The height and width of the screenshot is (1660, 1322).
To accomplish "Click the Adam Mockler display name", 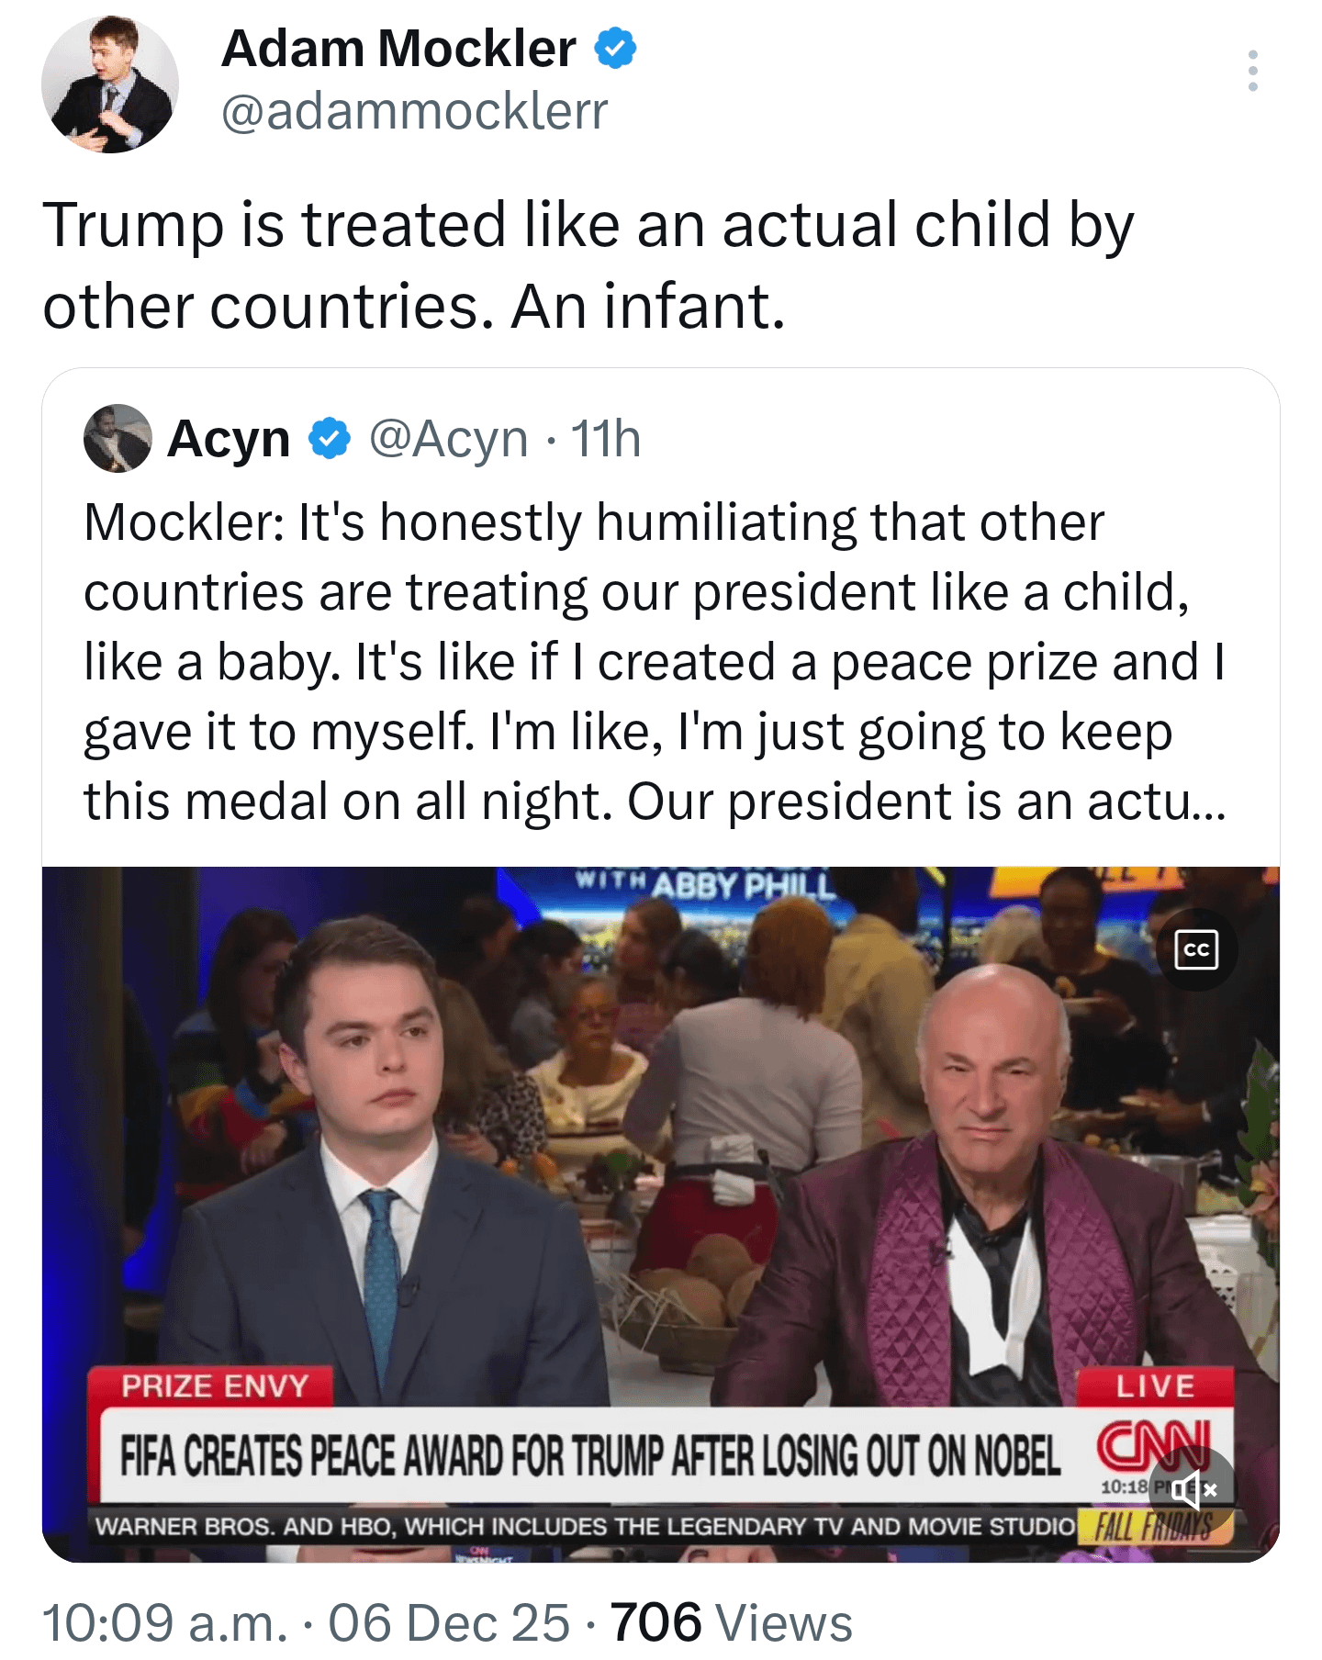I will tap(398, 49).
